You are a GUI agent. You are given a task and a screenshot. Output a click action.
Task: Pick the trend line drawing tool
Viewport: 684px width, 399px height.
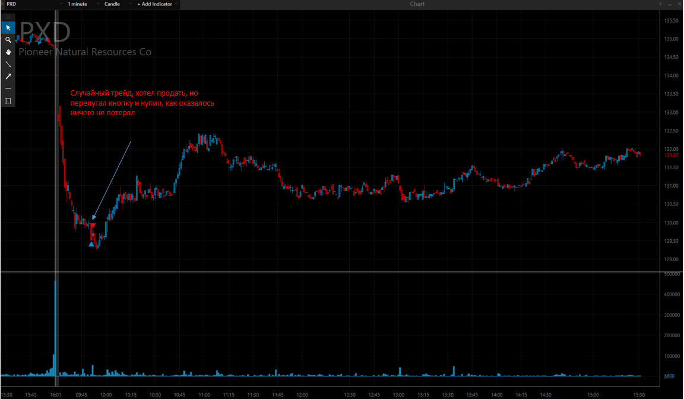pos(8,64)
